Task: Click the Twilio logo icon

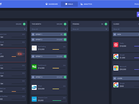Action: [116, 45]
